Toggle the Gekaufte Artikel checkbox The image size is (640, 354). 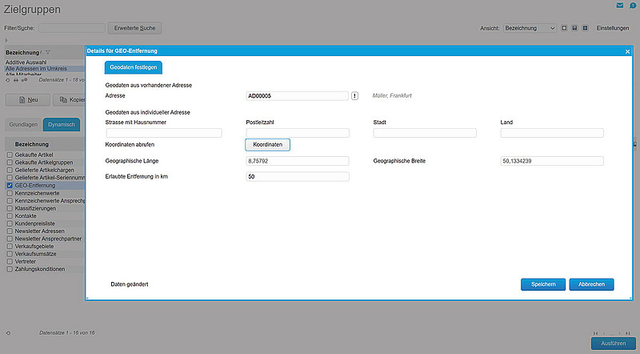10,155
